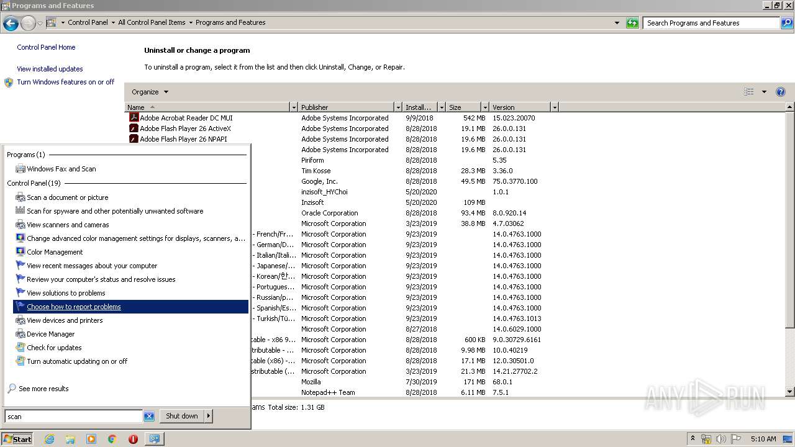Open Internet Explorer from the taskbar
This screenshot has width=795, height=447.
[x=49, y=439]
